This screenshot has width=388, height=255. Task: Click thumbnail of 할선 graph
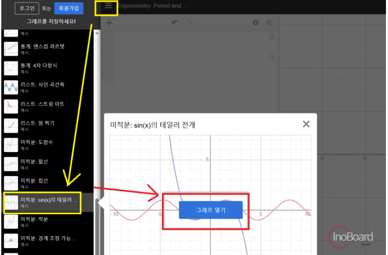click(x=11, y=164)
